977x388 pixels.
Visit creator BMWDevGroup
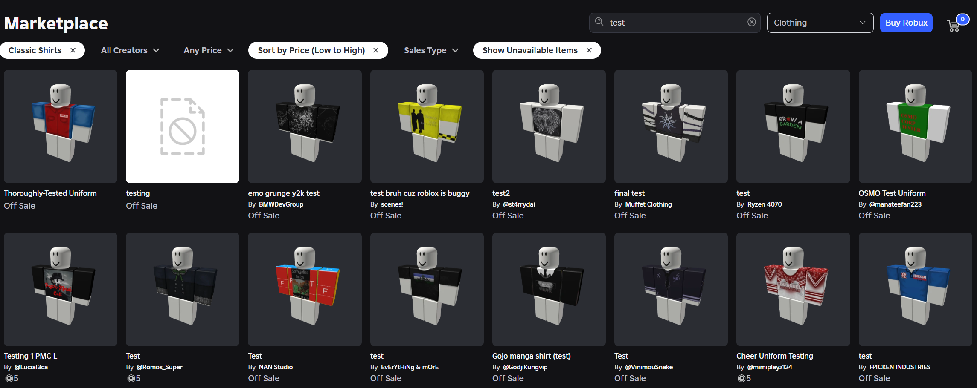(281, 204)
